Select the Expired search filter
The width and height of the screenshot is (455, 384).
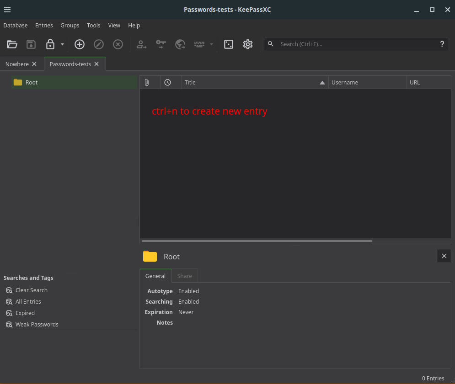pos(25,313)
